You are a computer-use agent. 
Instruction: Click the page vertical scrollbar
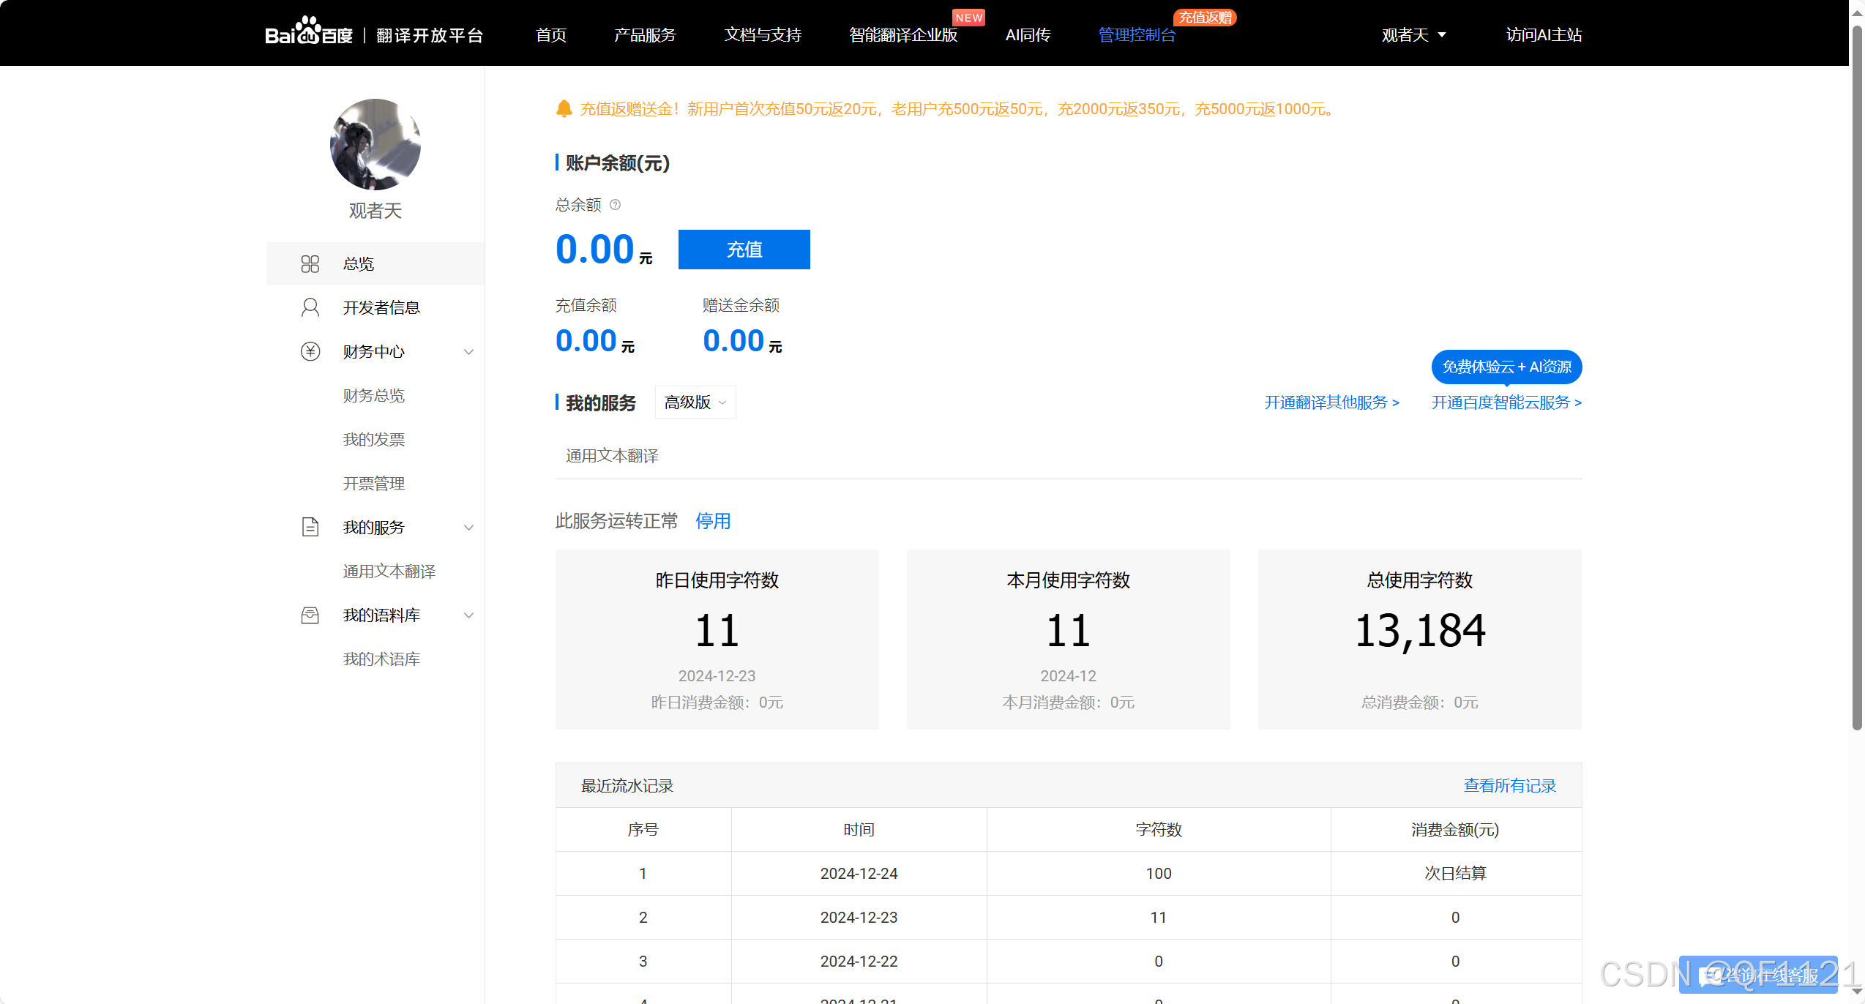click(1856, 366)
